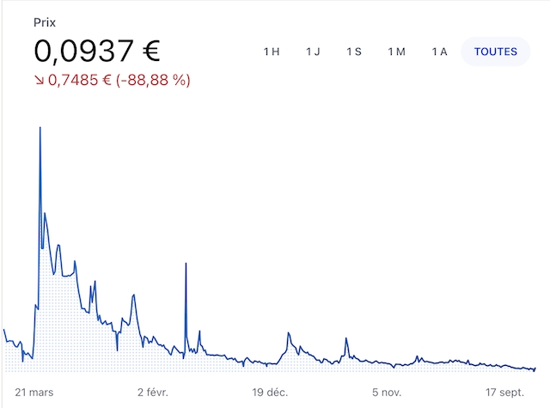The height and width of the screenshot is (408, 550).
Task: Click the right end of the price line
Action: click(535, 368)
